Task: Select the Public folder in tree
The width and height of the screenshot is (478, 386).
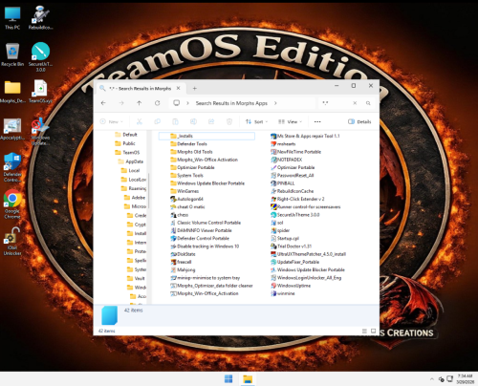Action: point(125,143)
